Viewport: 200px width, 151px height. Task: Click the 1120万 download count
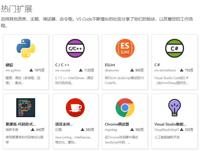pyautogui.click(x=89, y=70)
